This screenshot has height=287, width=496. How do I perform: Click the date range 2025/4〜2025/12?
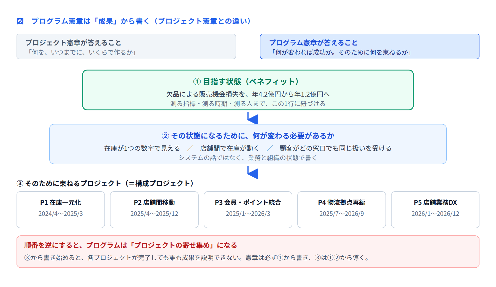click(x=154, y=214)
